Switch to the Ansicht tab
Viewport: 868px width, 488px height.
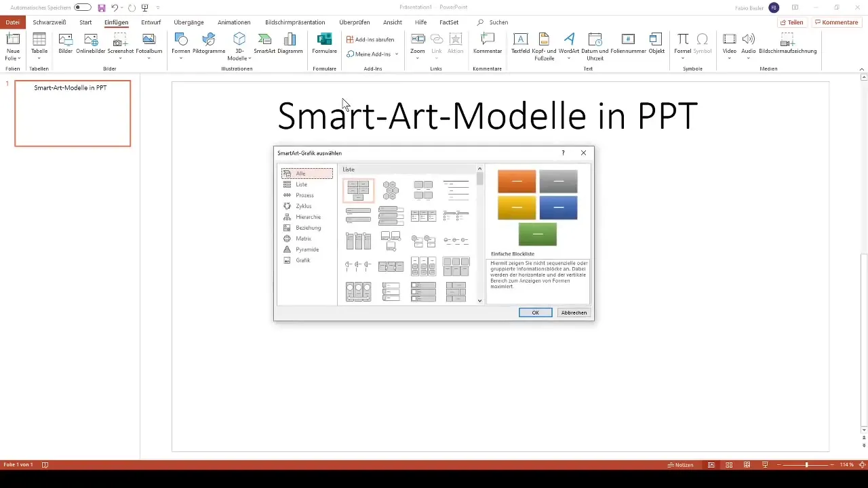[393, 22]
